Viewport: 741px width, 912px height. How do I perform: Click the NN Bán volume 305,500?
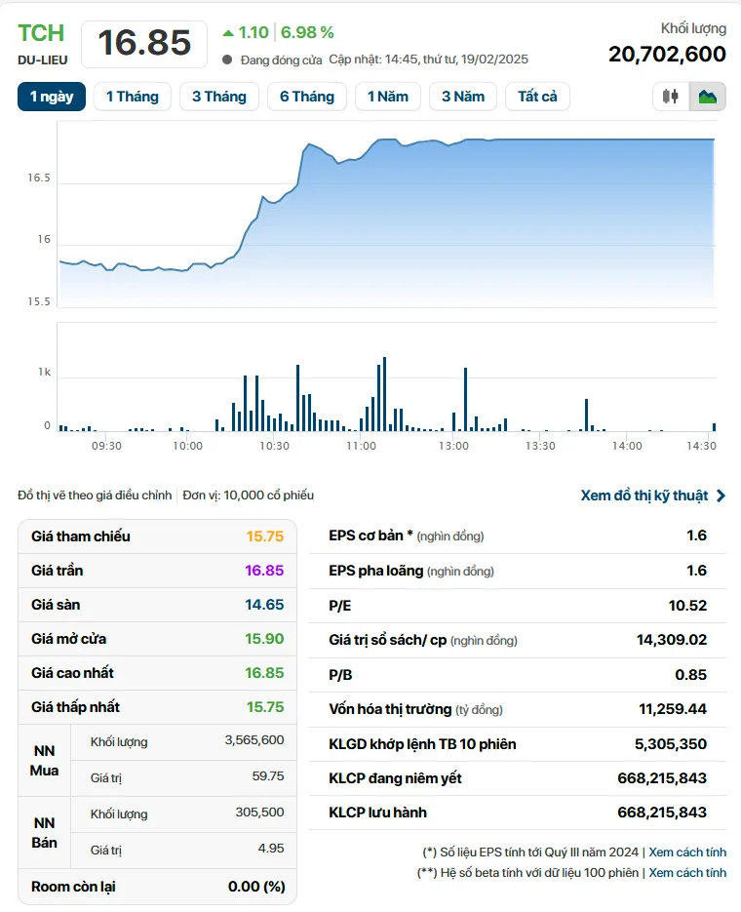click(x=259, y=813)
